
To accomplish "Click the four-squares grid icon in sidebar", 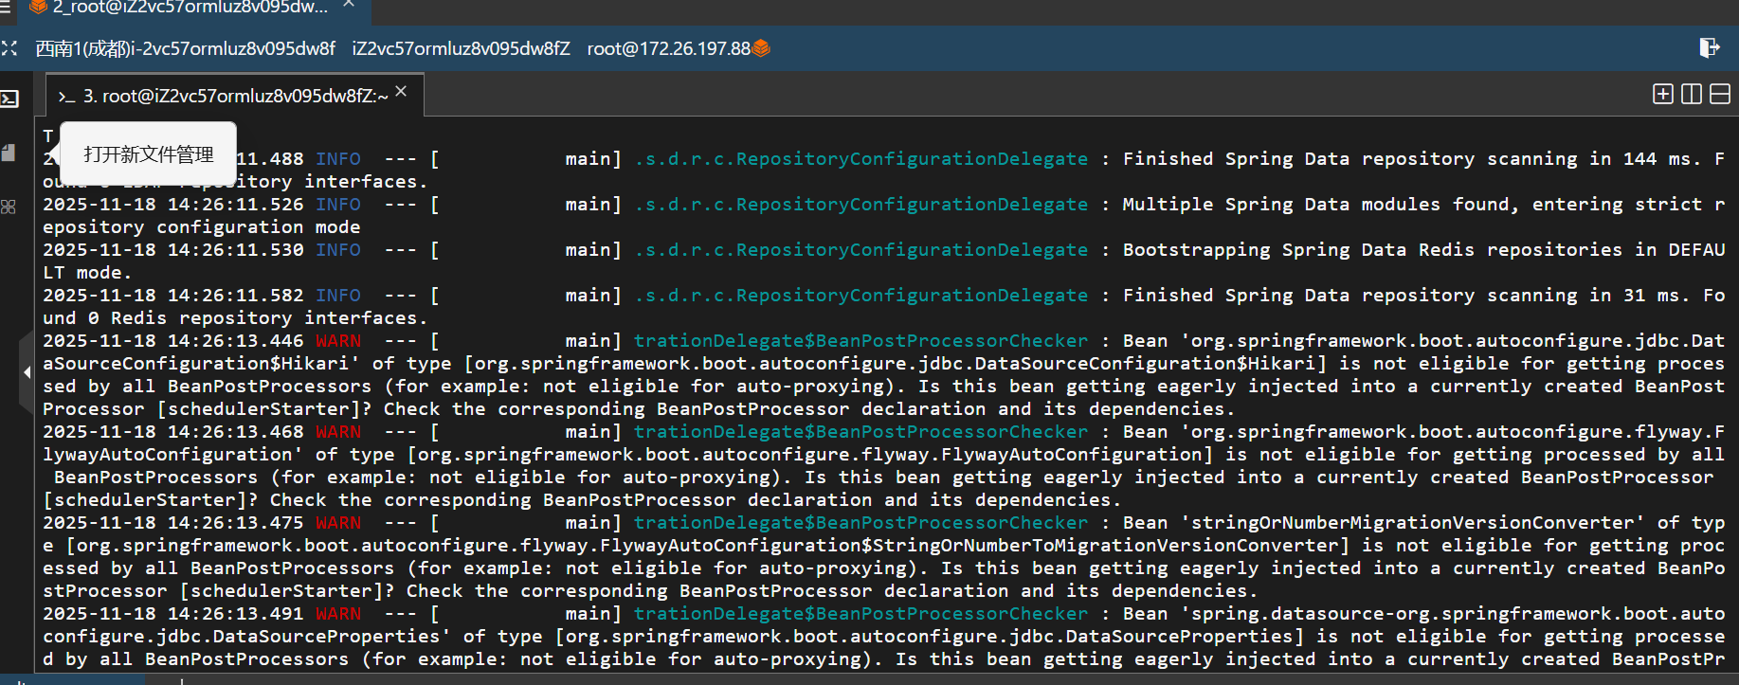I will [9, 207].
